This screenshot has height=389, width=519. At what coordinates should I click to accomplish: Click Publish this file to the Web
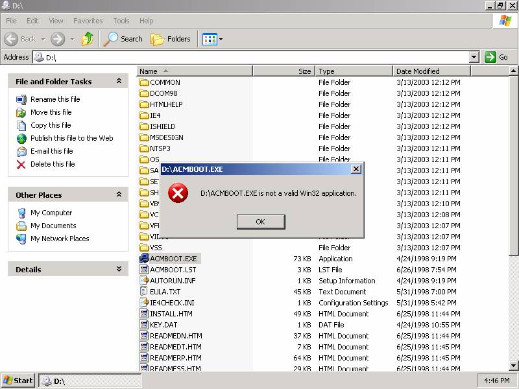click(x=72, y=138)
